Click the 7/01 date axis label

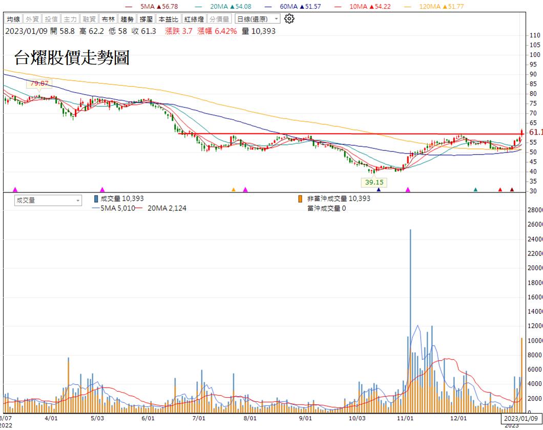199,418
